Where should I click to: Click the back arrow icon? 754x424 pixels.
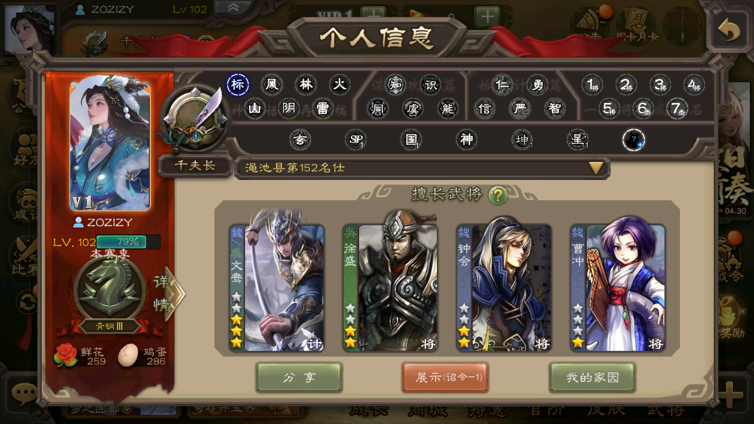click(x=729, y=31)
